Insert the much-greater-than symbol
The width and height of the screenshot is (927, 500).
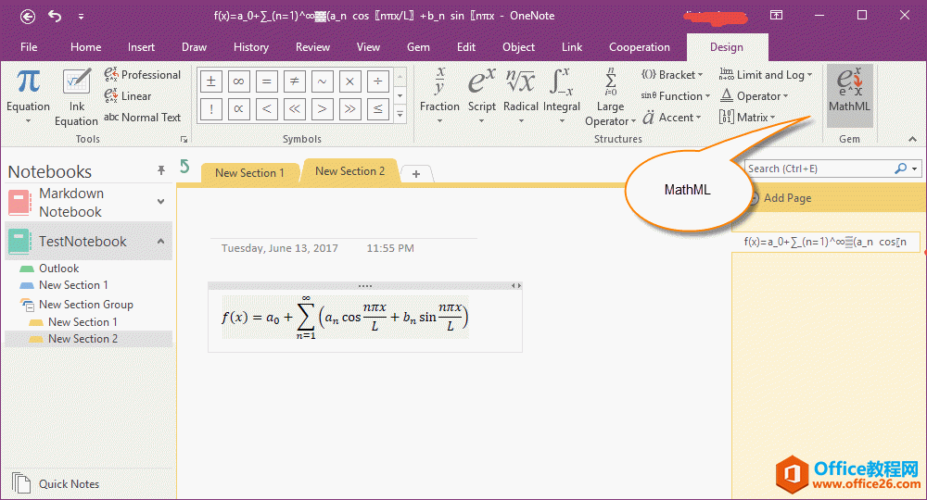pyautogui.click(x=350, y=108)
